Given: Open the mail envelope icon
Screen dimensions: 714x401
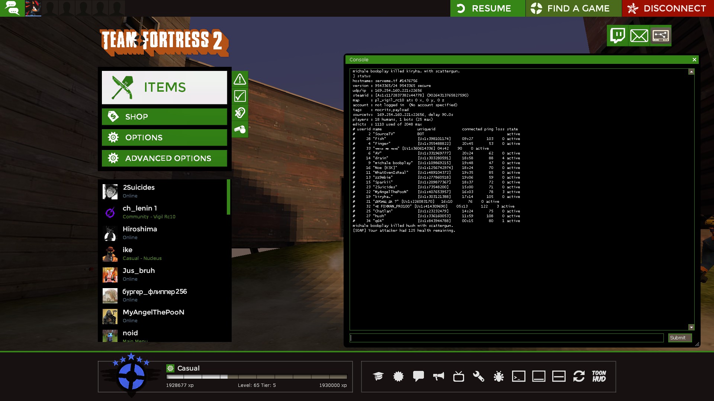Looking at the screenshot, I should [639, 36].
